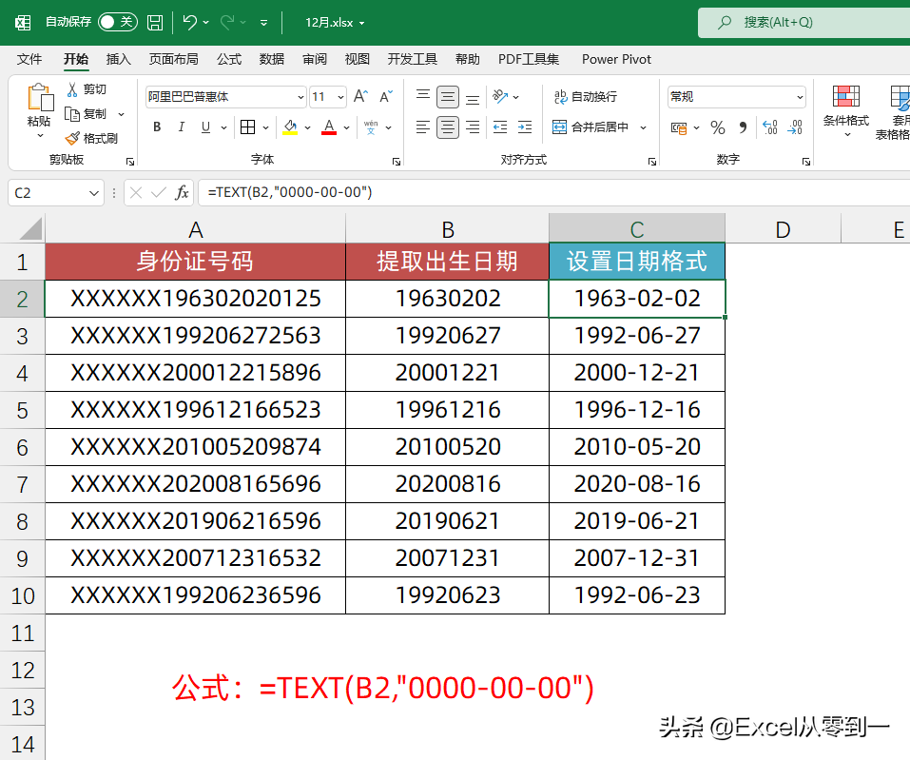Open the font color dropdown arrow
The height and width of the screenshot is (760, 910).
[346, 127]
